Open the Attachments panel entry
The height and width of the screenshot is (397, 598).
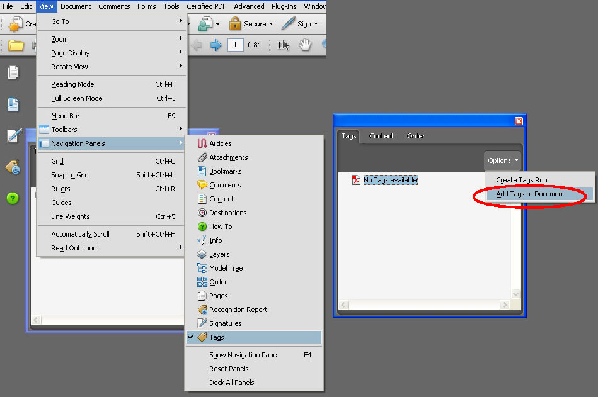(x=253, y=157)
